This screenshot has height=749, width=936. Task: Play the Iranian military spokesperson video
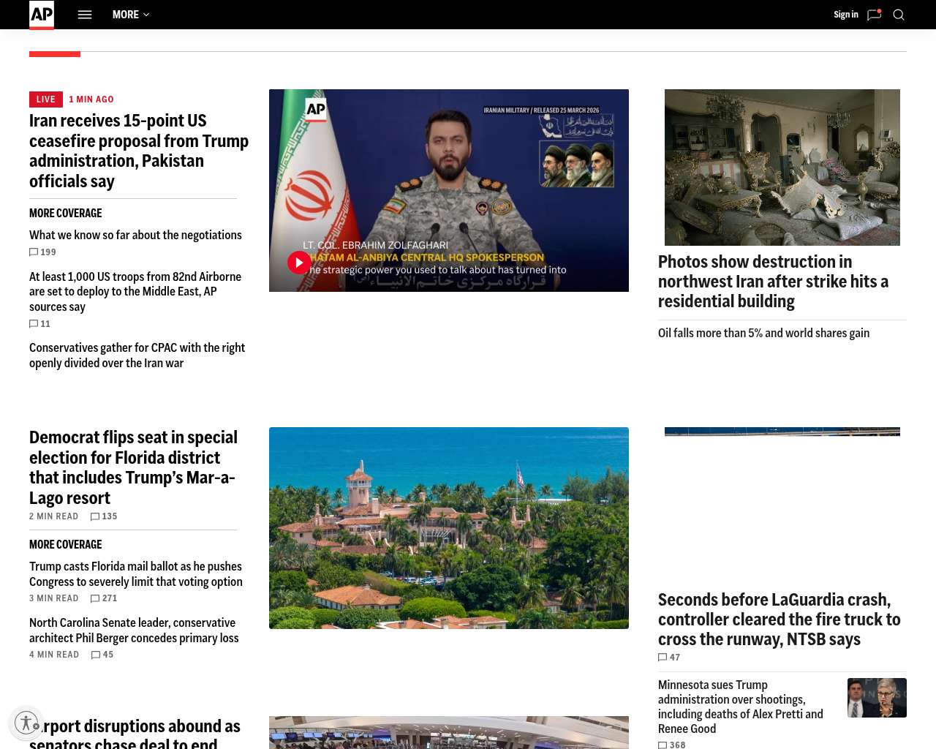pos(299,263)
